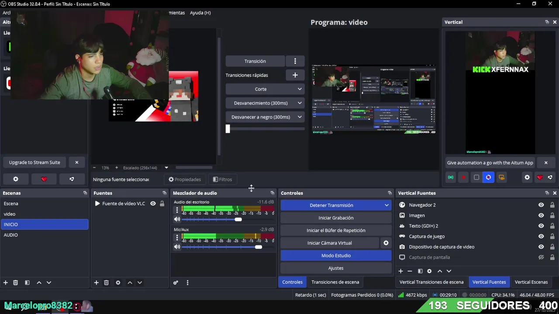Add a new scene in Escenas panel

click(6, 283)
